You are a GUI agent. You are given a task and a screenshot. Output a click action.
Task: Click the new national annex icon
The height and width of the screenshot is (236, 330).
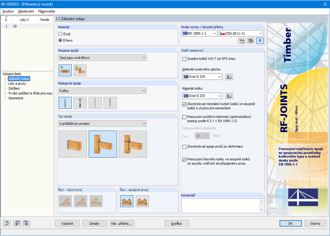point(242,41)
